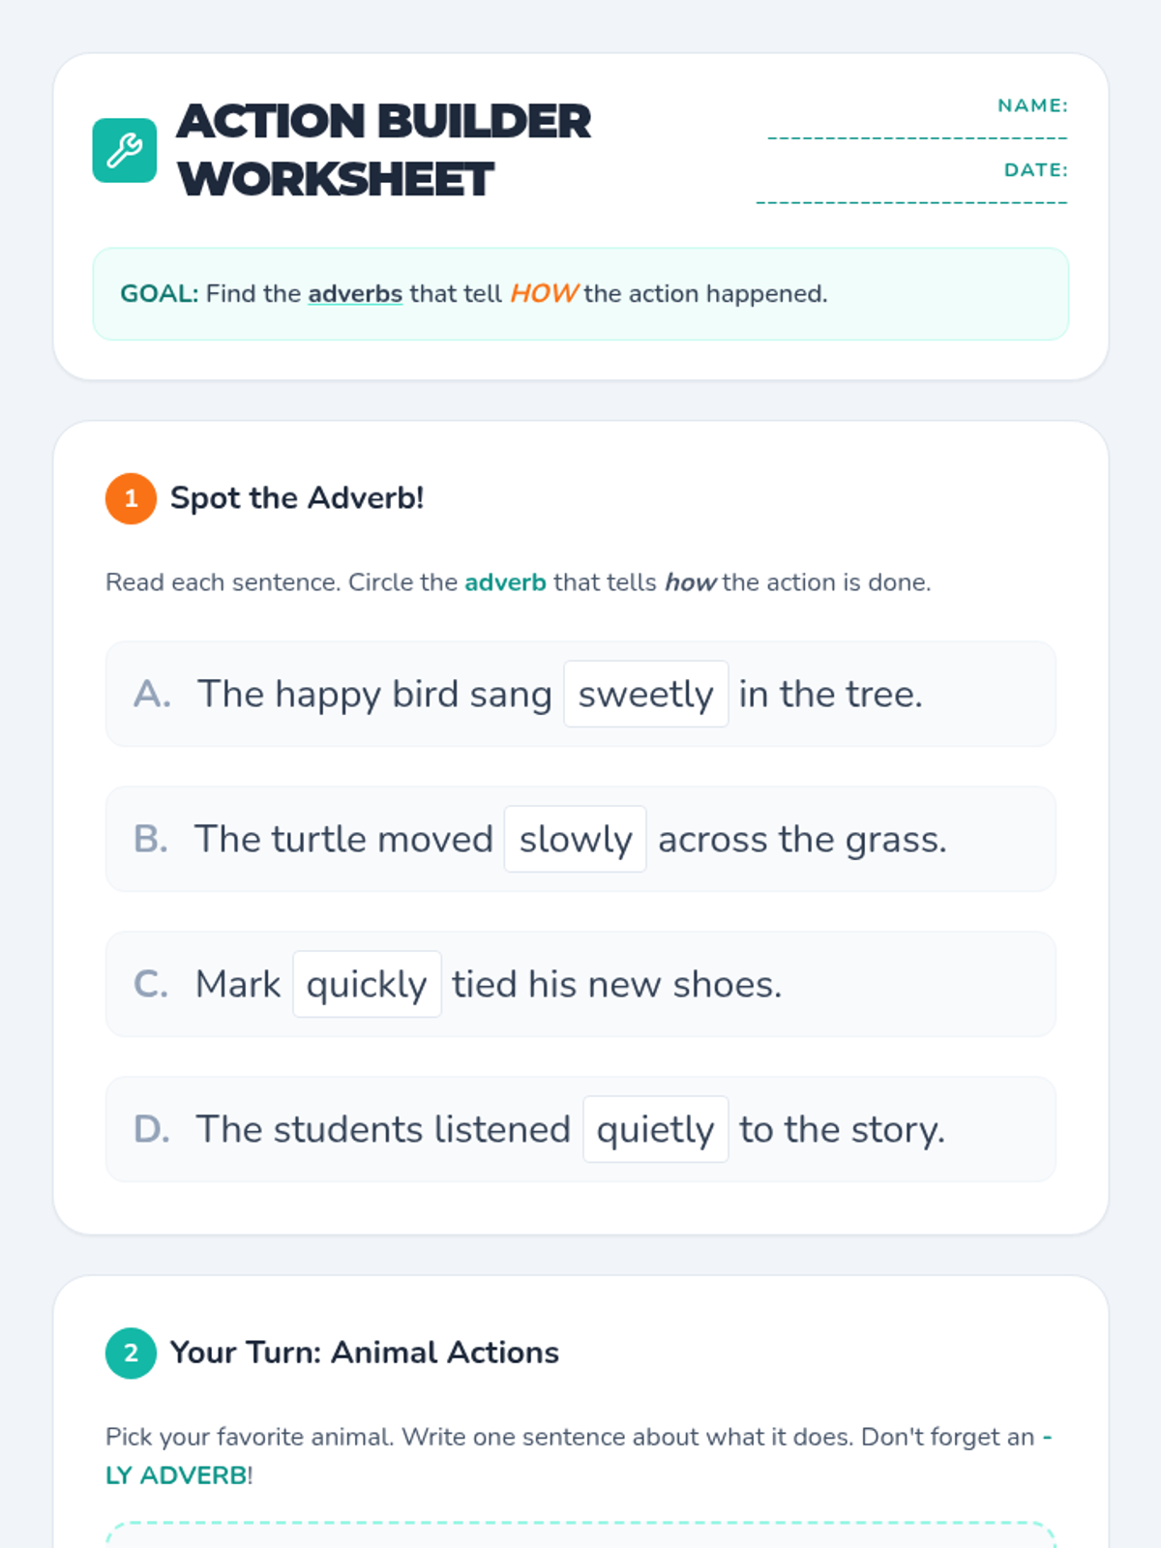This screenshot has height=1548, width=1161.
Task: Click the green 'adverb' word in instructions
Action: [505, 582]
